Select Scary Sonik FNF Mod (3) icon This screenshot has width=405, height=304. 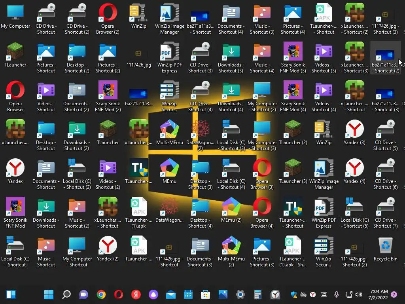click(293, 57)
